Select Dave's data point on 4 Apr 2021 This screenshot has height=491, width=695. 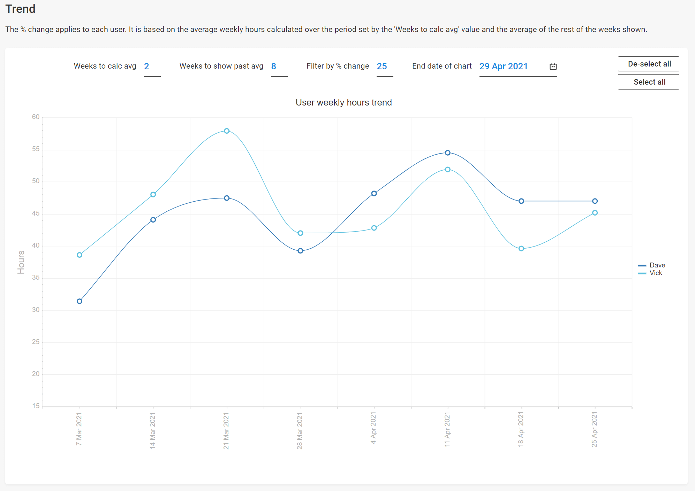(374, 194)
